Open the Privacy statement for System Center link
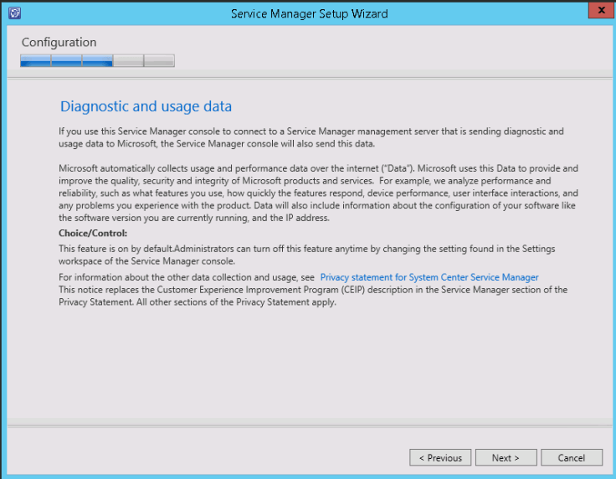The height and width of the screenshot is (479, 616). (429, 277)
